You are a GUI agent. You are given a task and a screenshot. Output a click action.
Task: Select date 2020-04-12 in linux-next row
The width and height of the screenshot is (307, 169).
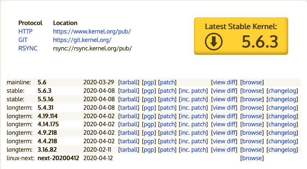coord(98,158)
